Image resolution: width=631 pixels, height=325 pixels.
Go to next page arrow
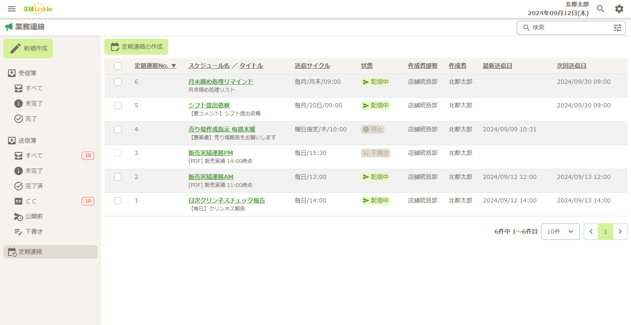click(x=620, y=232)
